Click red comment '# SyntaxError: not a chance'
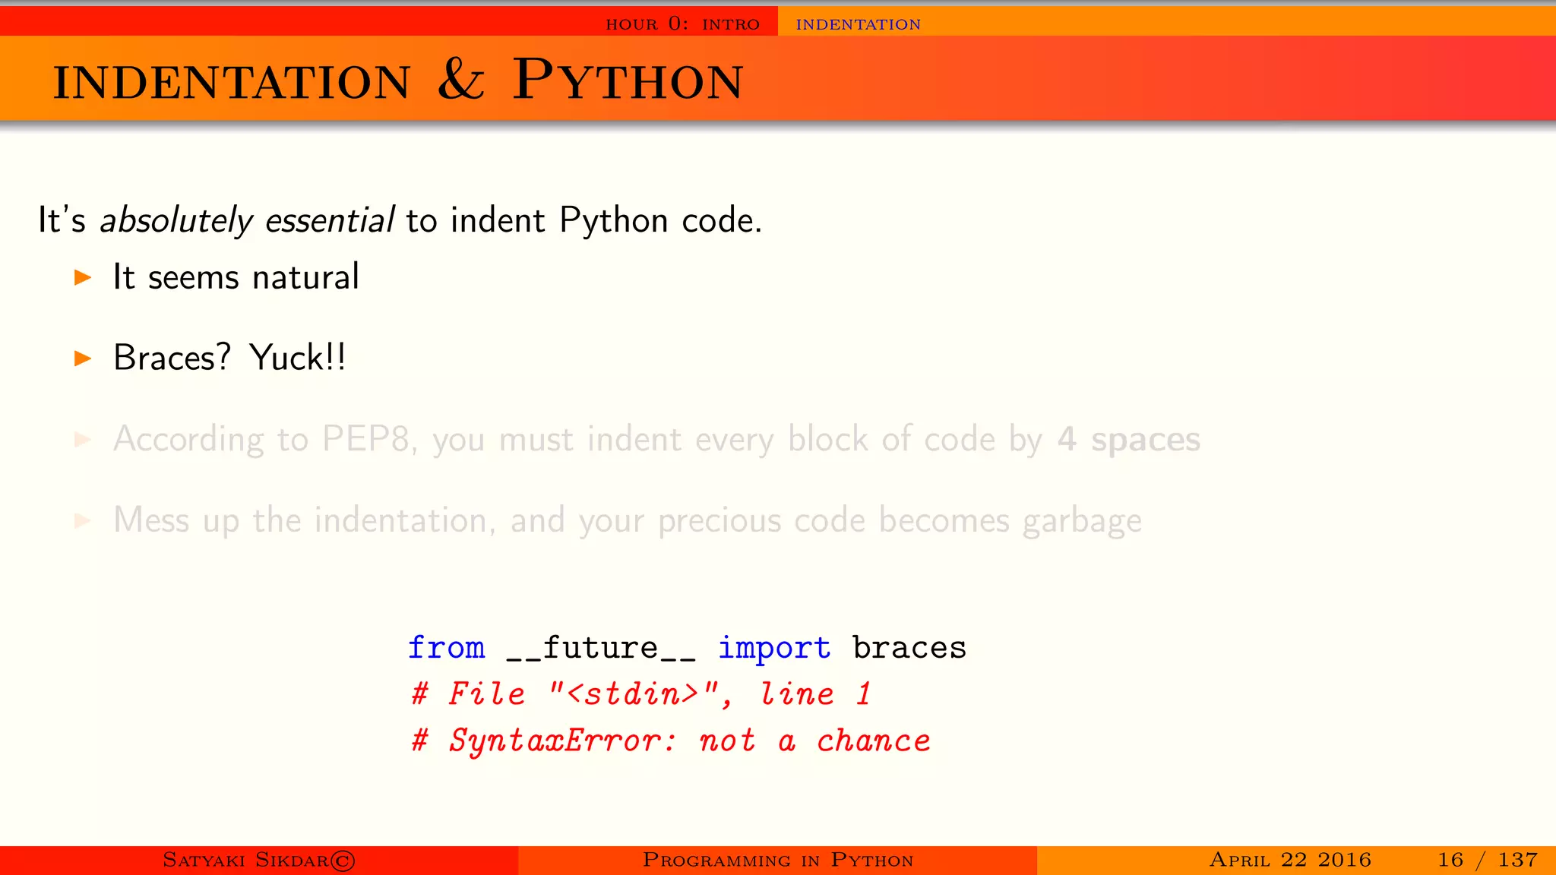 click(x=670, y=741)
